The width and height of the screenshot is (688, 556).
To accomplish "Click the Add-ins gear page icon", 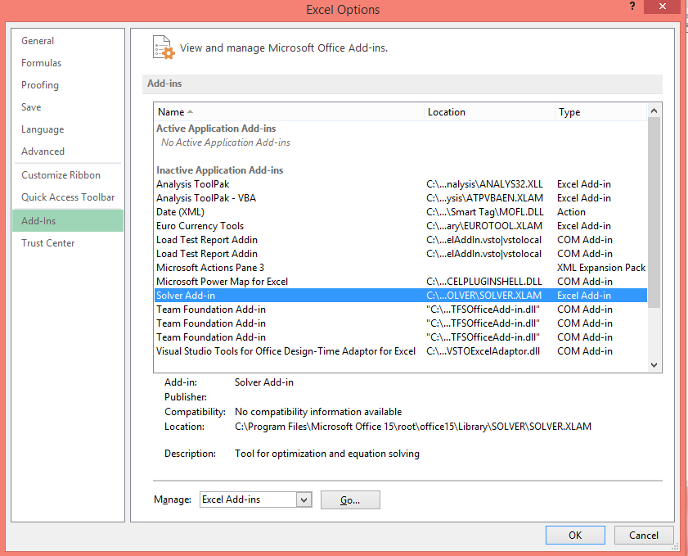I will click(164, 47).
